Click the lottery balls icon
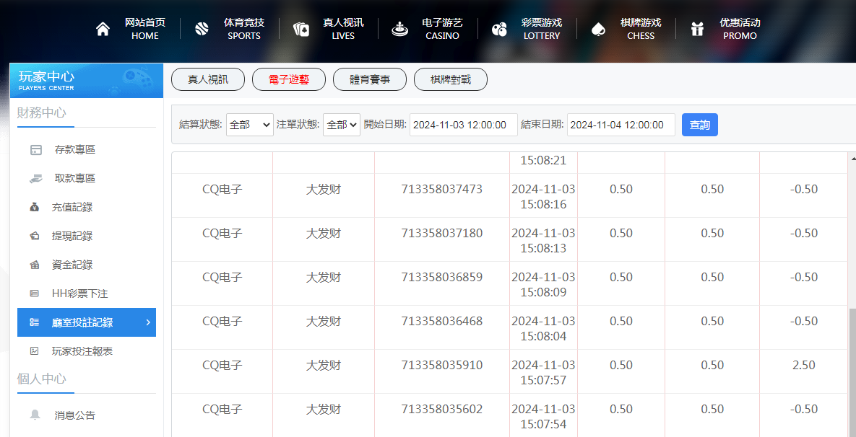This screenshot has height=437, width=856. pyautogui.click(x=499, y=30)
